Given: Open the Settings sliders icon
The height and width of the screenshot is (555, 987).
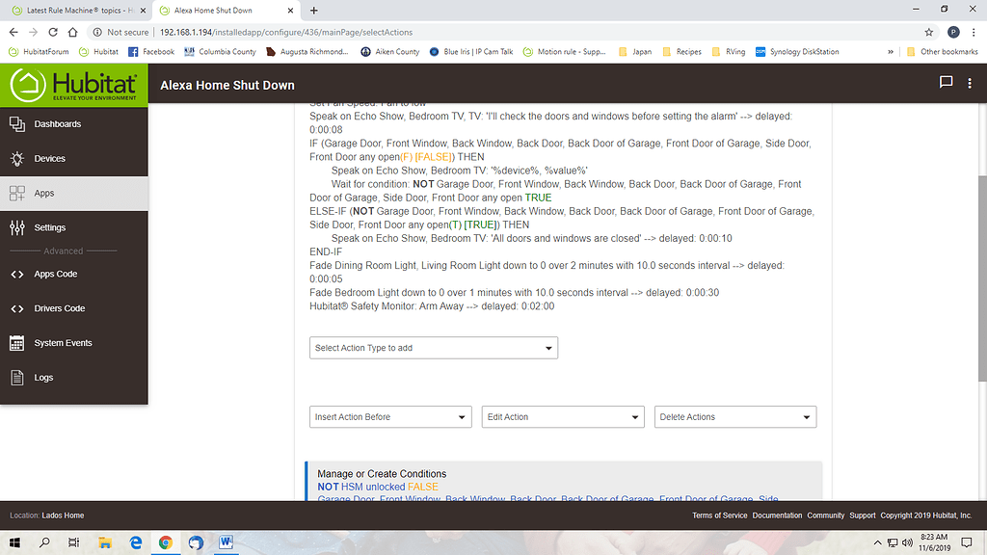Looking at the screenshot, I should [x=16, y=227].
